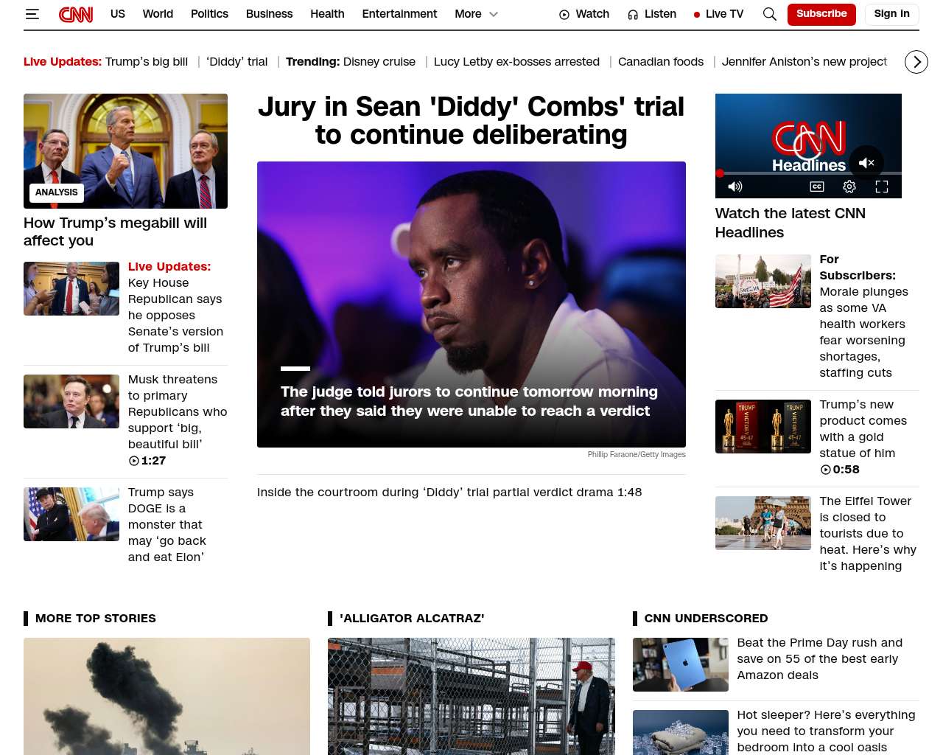Click the Elon Musk thumbnail
943x755 pixels.
coord(71,401)
